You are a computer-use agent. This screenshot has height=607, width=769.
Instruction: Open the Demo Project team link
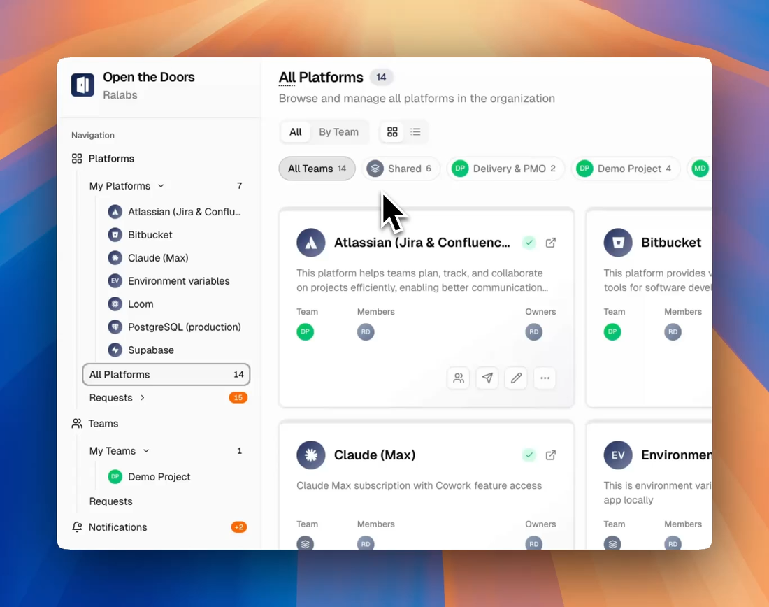click(159, 477)
